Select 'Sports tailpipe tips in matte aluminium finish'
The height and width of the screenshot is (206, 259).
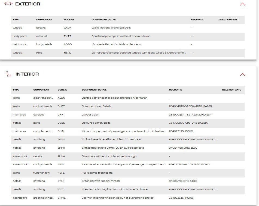(121, 36)
